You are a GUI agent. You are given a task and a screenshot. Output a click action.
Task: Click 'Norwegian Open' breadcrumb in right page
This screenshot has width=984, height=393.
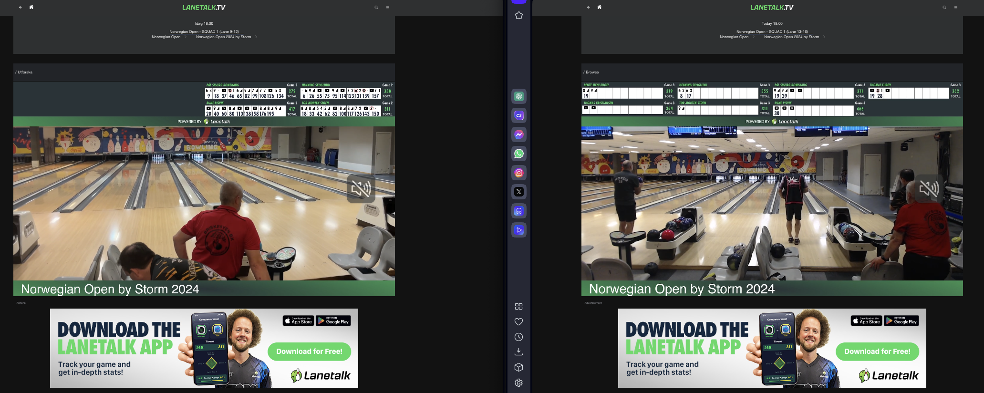(734, 37)
